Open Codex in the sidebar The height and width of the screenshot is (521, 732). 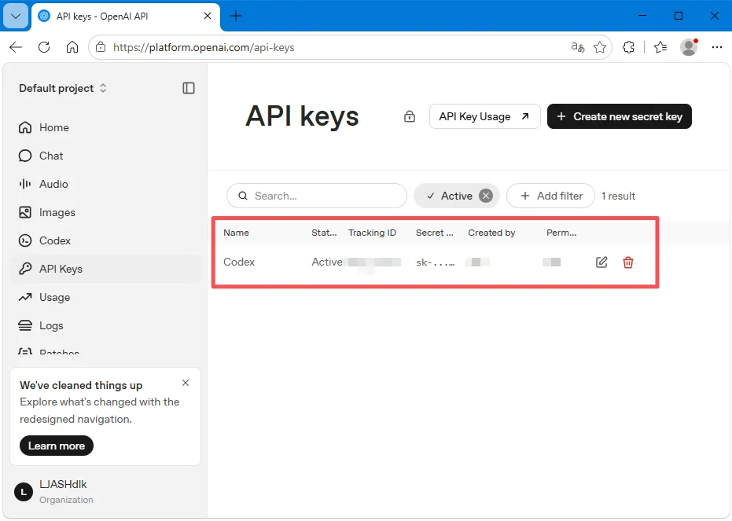coord(105,240)
